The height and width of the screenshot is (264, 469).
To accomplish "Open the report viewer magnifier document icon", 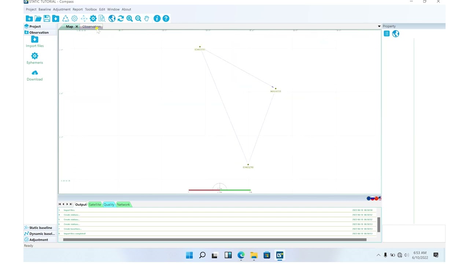I will [x=102, y=18].
